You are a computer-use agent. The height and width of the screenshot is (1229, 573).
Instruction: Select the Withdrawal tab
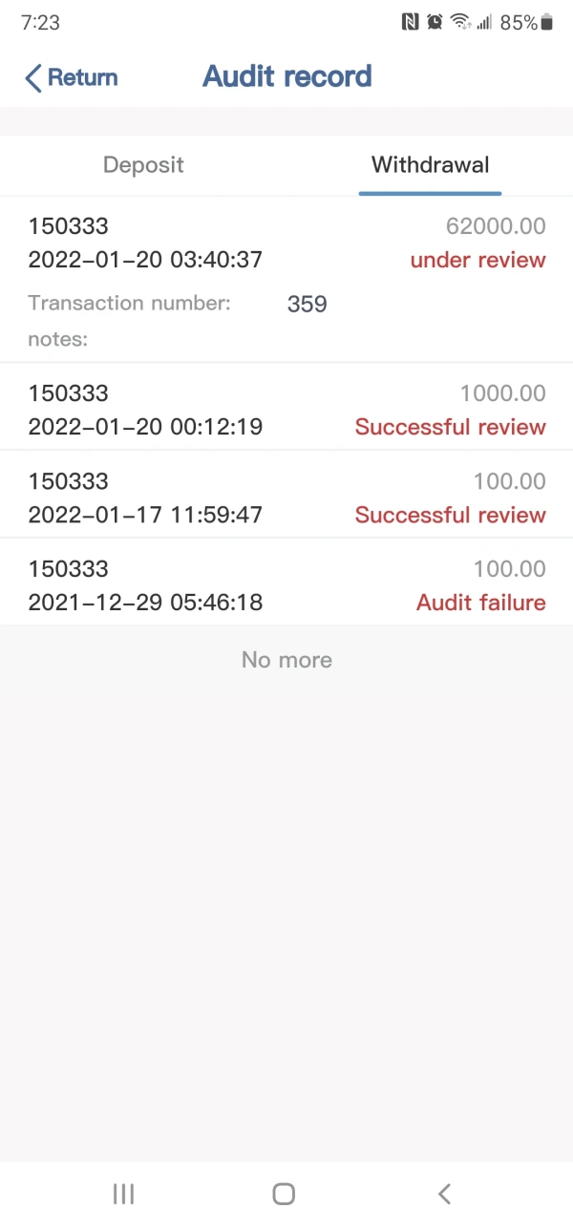pos(430,165)
